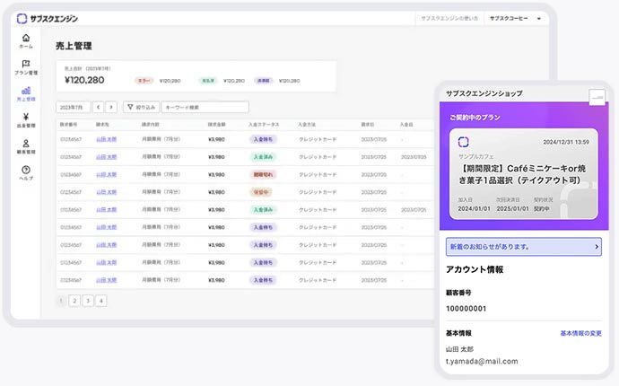Click the 2024/12/31 13:59 timestamp on card
The height and width of the screenshot is (386, 619).
pos(566,142)
